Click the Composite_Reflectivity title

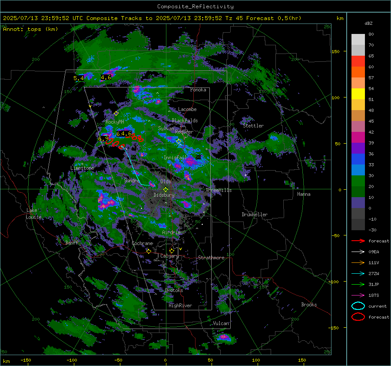(x=195, y=7)
